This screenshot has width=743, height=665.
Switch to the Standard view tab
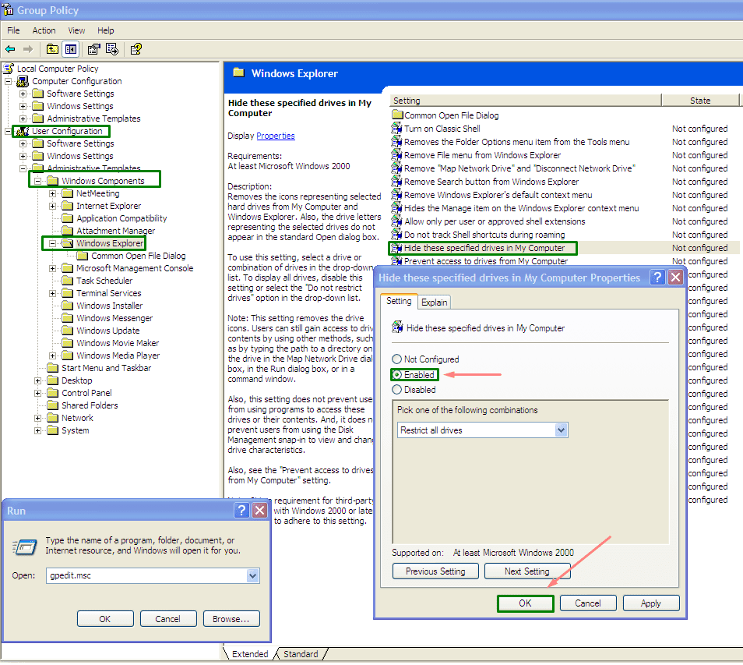click(301, 653)
